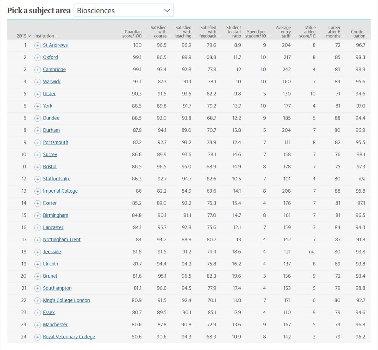This screenshot has height=350, width=378.
Task: Expand the Teesside row plus icon
Action: [37, 252]
